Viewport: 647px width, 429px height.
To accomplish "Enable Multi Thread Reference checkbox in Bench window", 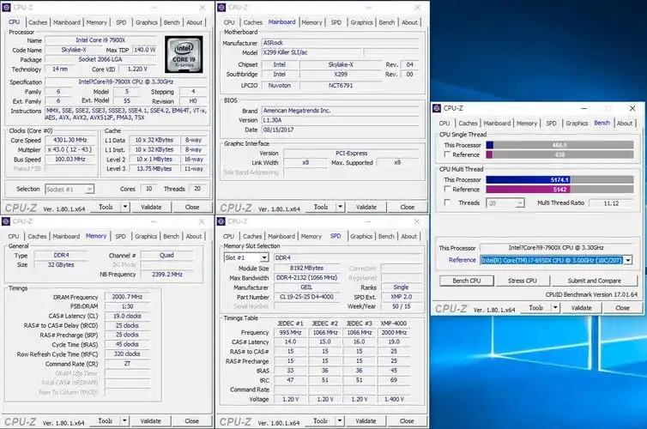I will (x=447, y=189).
